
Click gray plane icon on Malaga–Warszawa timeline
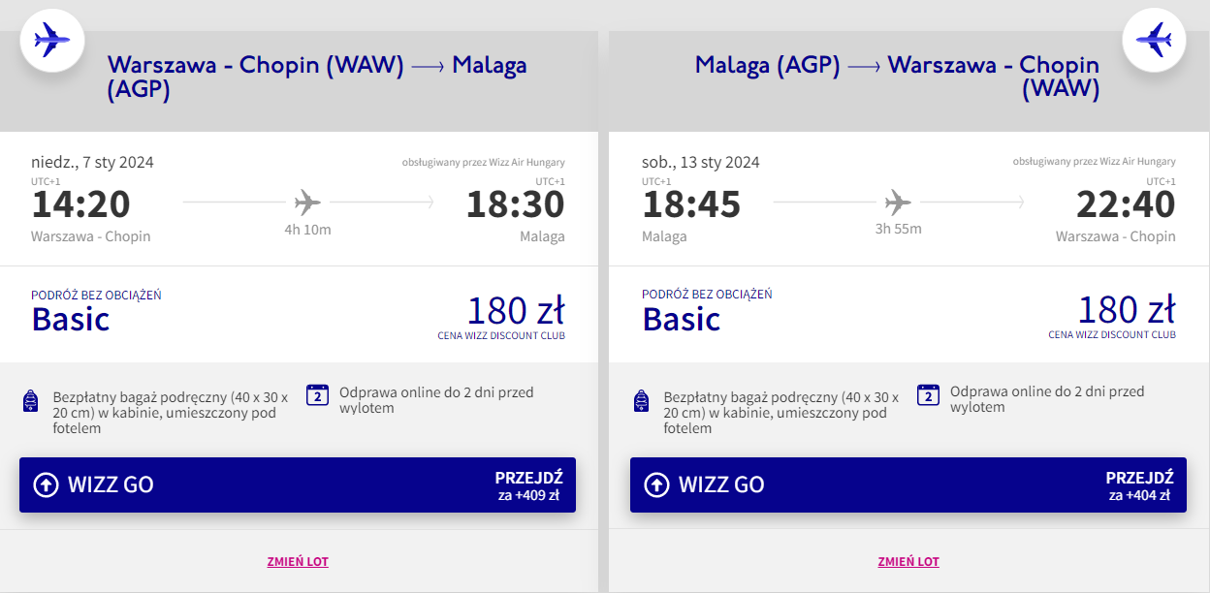[x=899, y=203]
